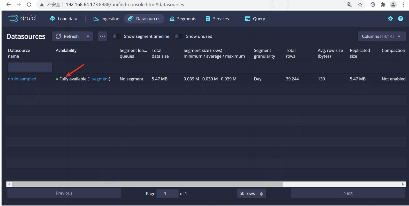Click the scrollbar left arrow
Screen dimensions: 409x206
9,184
